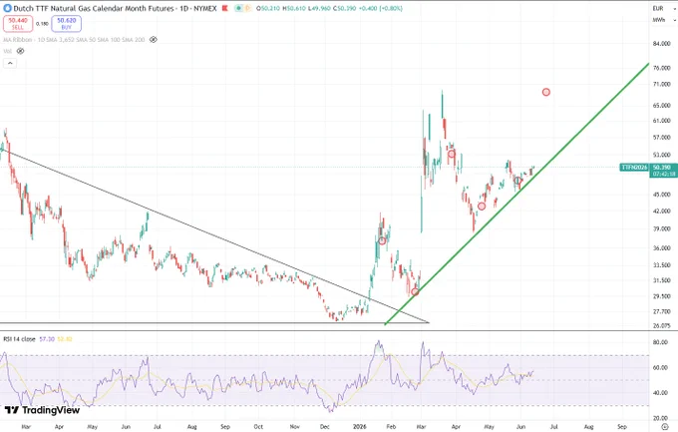Select the gray descending trend line
678x432 pixels.
[x=216, y=236]
